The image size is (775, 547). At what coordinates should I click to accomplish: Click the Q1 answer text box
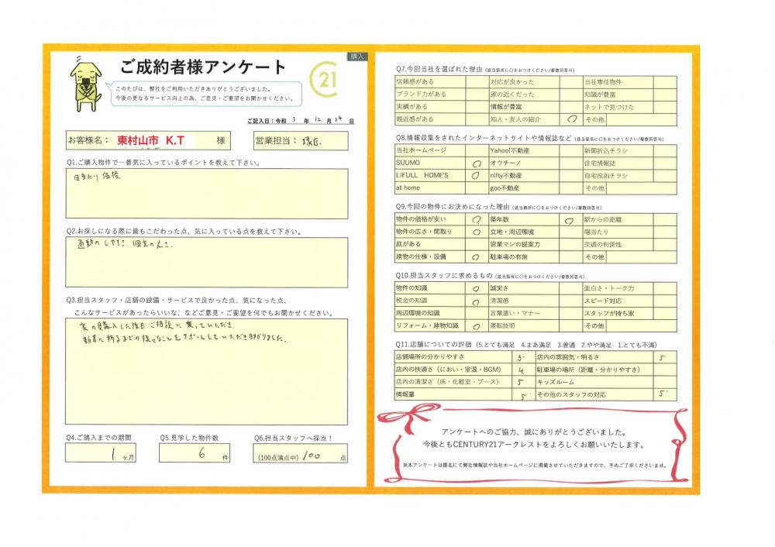pos(207,194)
